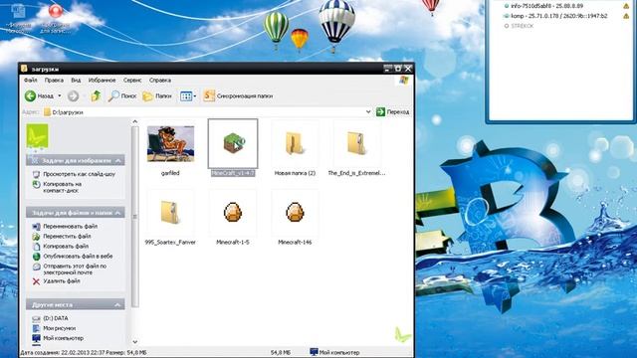Click Просмотреть как слайд-шоу link

click(x=80, y=174)
